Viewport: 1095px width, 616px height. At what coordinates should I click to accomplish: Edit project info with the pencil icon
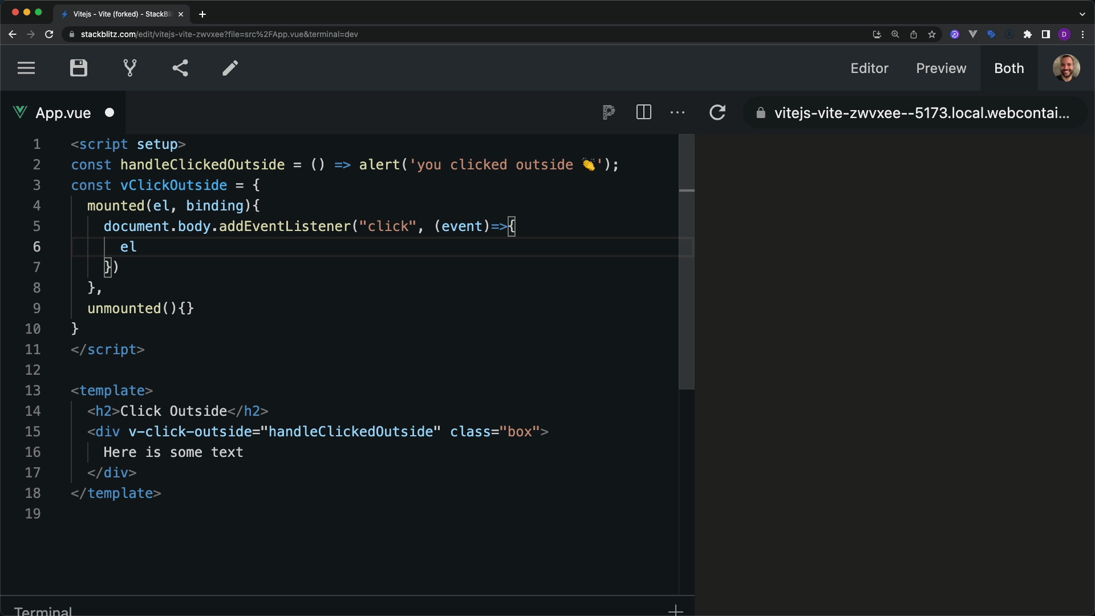[230, 68]
